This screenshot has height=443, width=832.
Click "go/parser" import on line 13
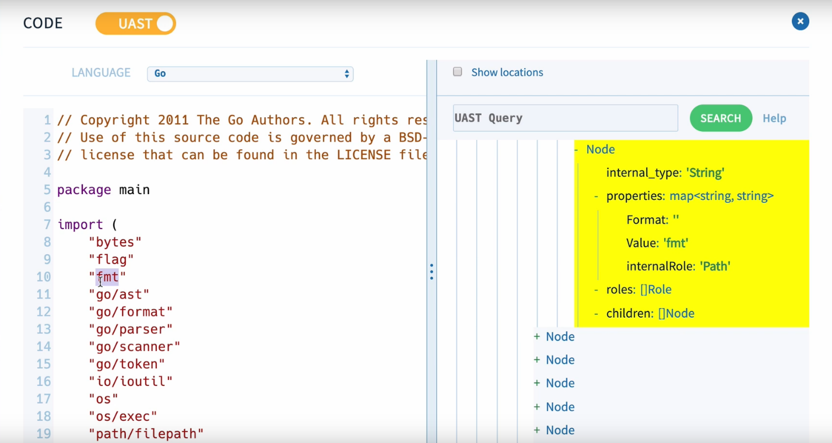tap(131, 329)
